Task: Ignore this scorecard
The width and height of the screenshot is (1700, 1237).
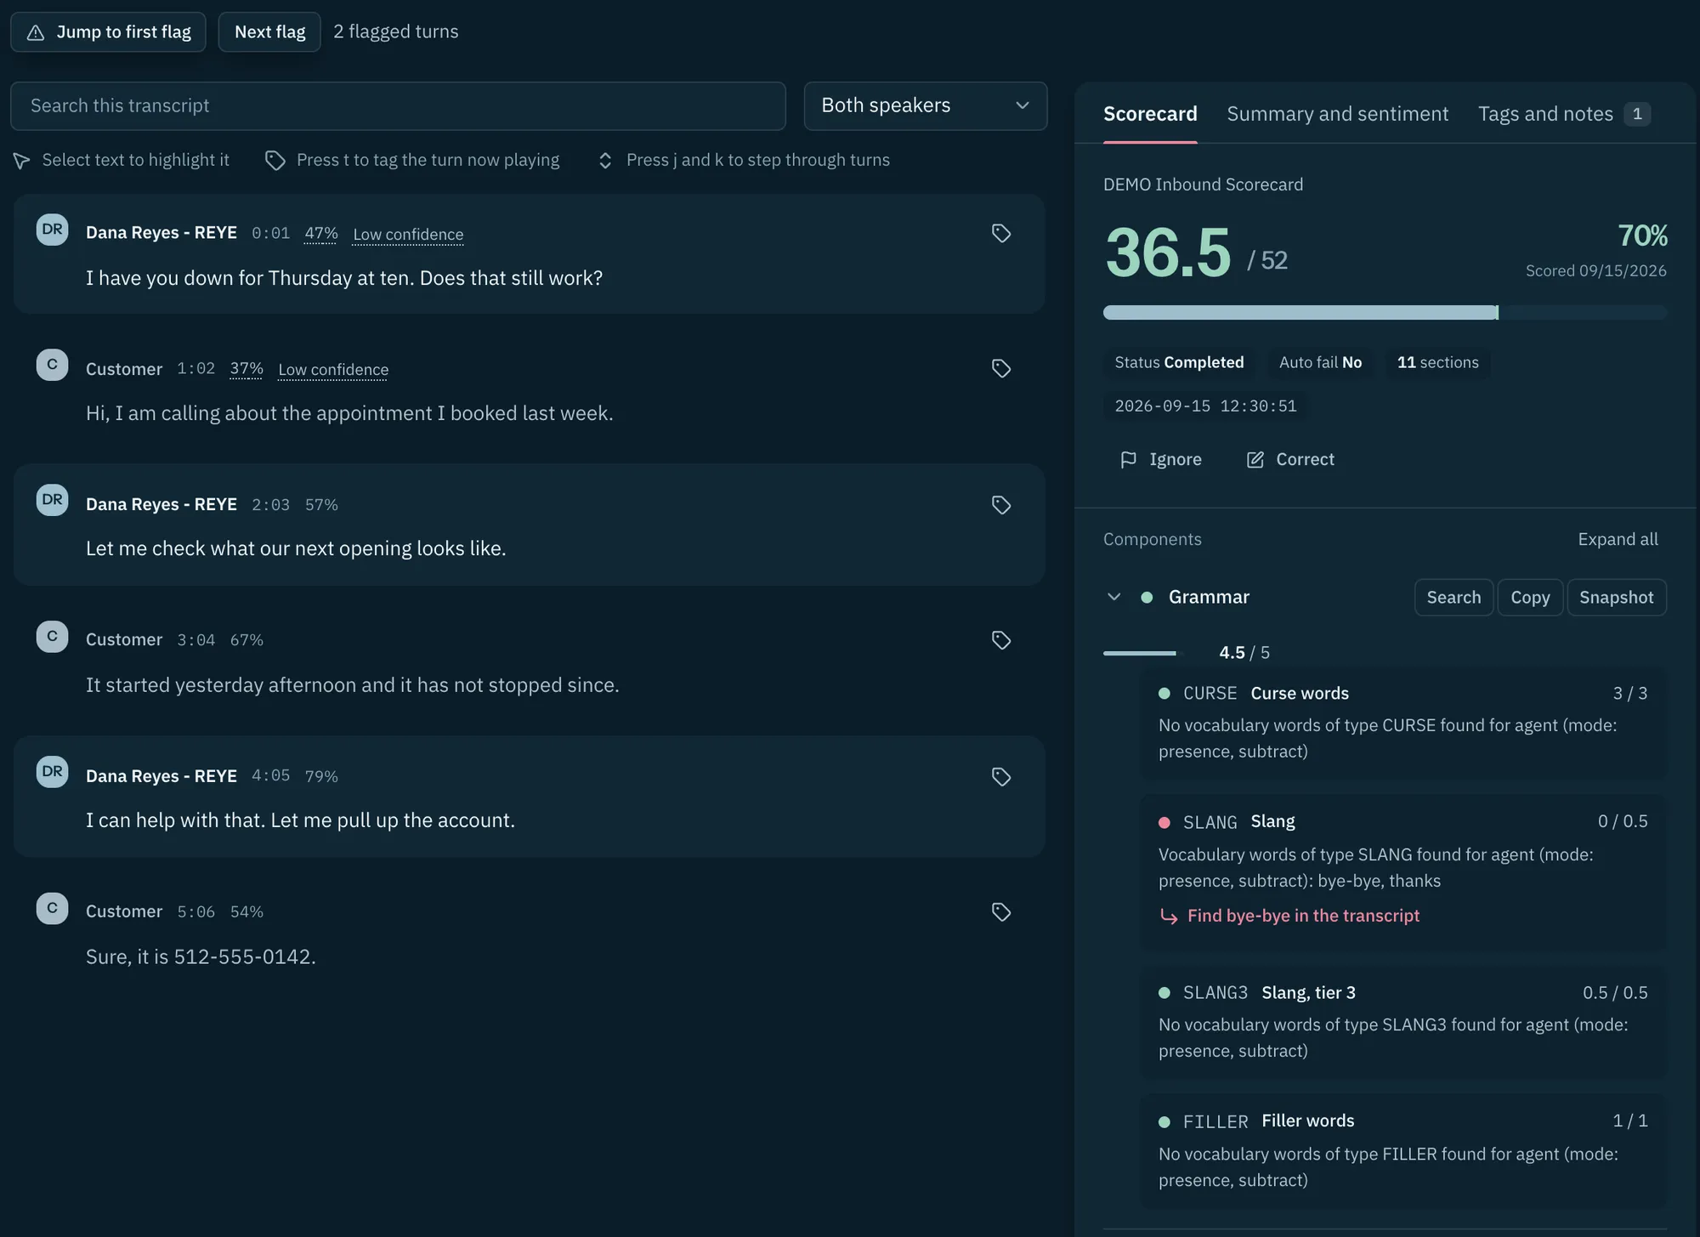Action: tap(1161, 459)
